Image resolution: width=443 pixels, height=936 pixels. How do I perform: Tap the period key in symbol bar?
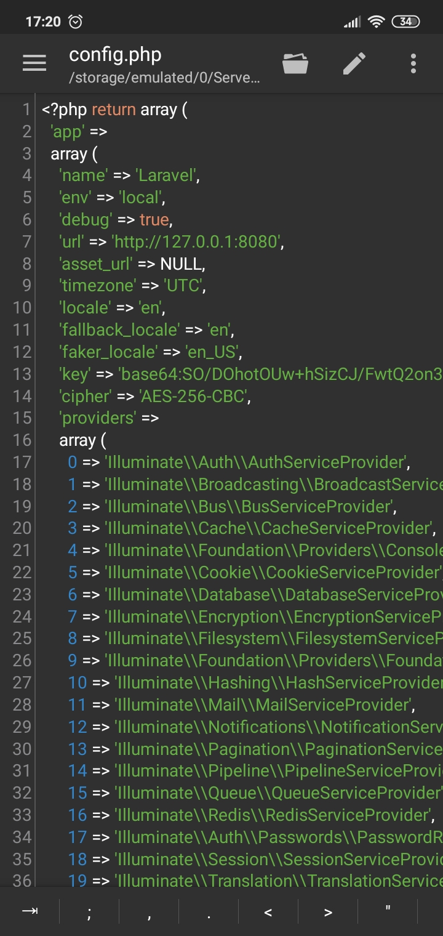tap(209, 911)
